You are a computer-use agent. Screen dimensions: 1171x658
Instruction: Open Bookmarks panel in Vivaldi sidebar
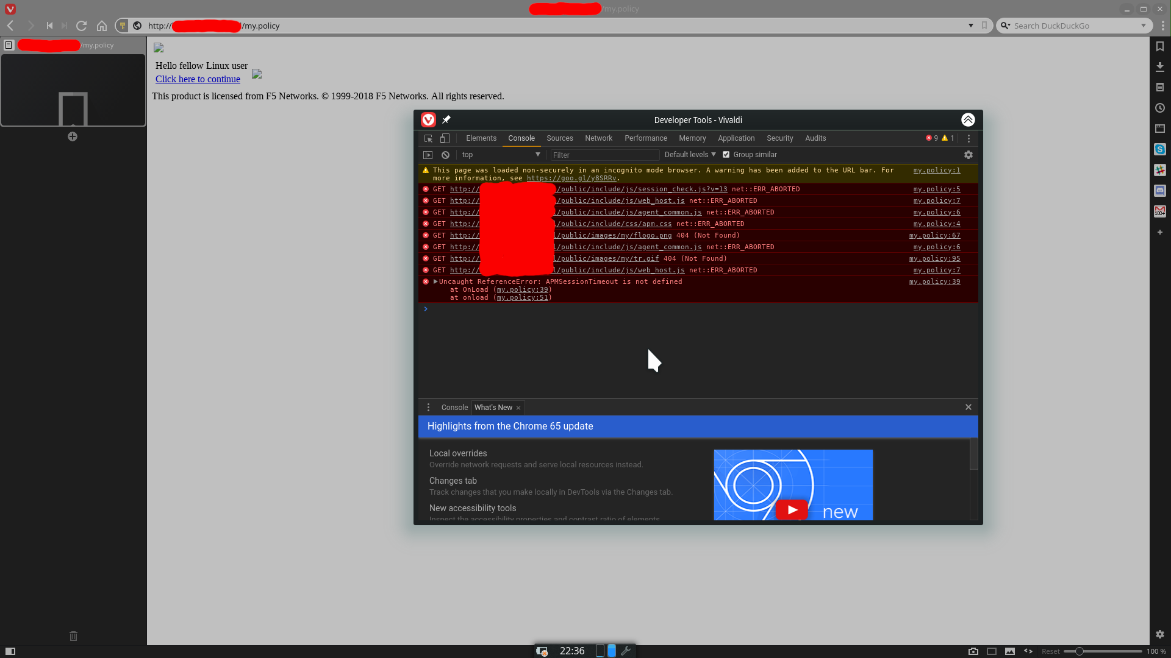click(1159, 46)
